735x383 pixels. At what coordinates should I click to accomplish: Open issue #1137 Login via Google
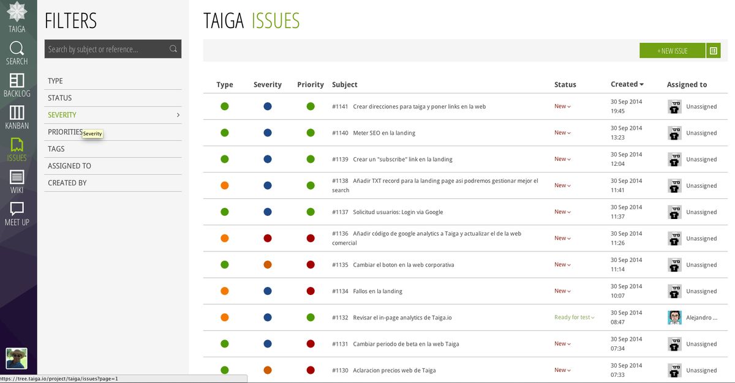click(x=398, y=212)
